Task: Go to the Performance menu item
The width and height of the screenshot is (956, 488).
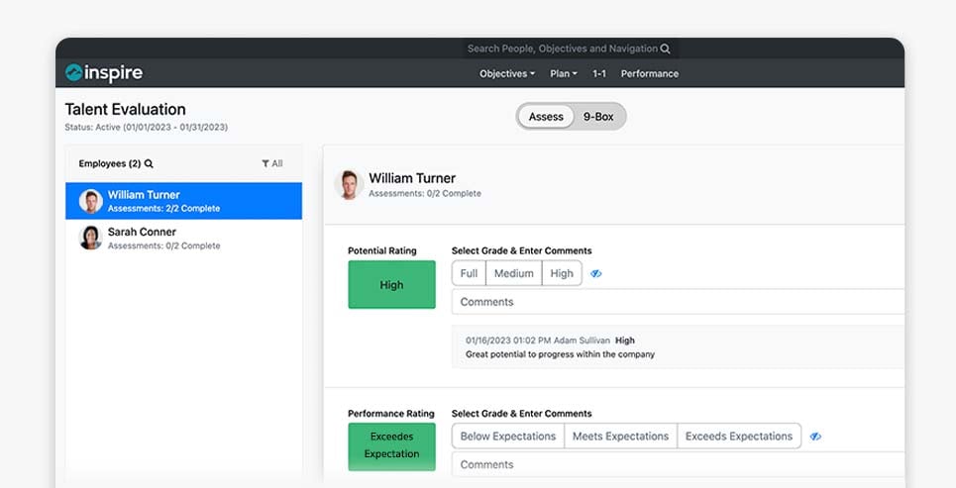Action: (x=649, y=74)
